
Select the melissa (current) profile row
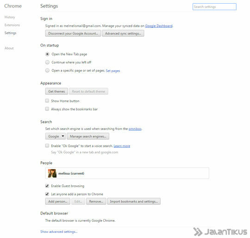tap(127, 173)
